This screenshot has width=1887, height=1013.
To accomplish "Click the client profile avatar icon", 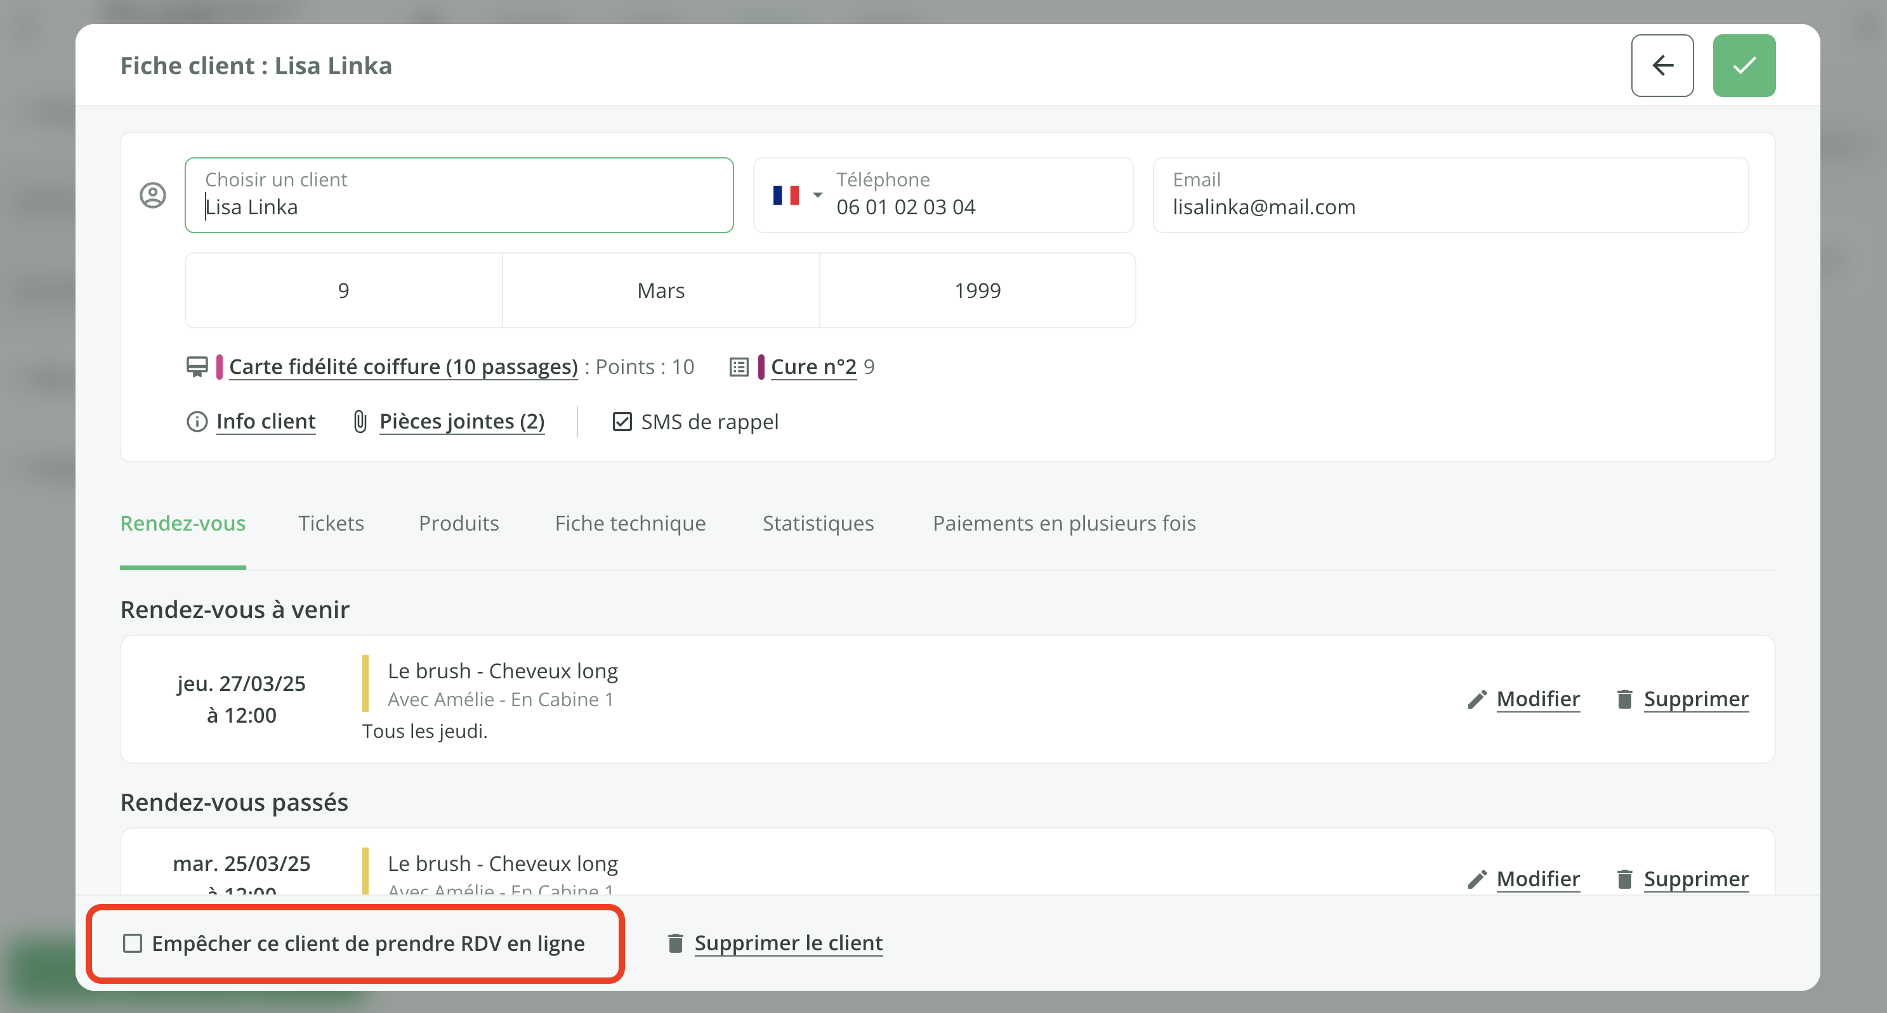I will (152, 195).
